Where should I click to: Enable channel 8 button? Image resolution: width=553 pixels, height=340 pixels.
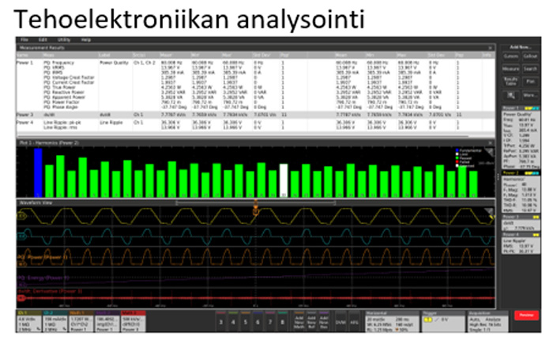(282, 322)
